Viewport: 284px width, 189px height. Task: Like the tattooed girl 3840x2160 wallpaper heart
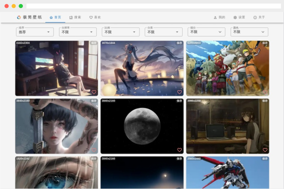[x=94, y=150]
